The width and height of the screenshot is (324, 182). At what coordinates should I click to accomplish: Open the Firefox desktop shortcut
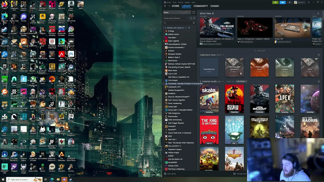point(5,5)
